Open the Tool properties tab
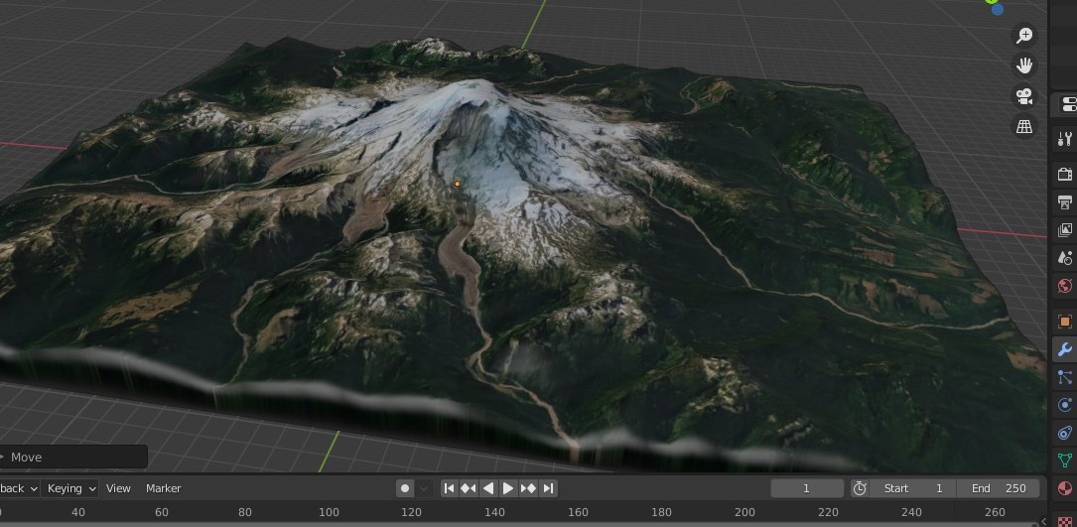 click(x=1065, y=138)
